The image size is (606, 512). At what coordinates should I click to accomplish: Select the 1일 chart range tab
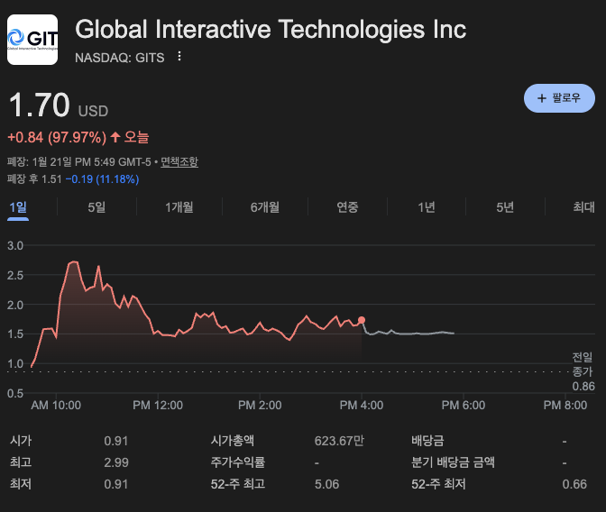(18, 207)
